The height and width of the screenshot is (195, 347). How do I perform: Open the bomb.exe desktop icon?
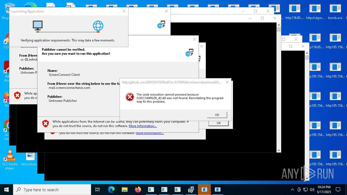tap(335, 12)
